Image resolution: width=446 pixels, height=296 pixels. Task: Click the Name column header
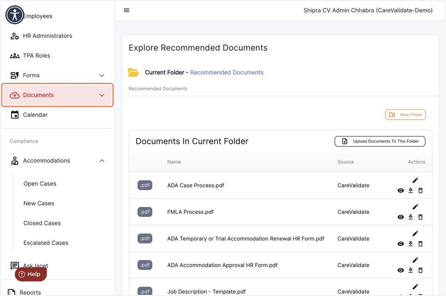tap(174, 162)
